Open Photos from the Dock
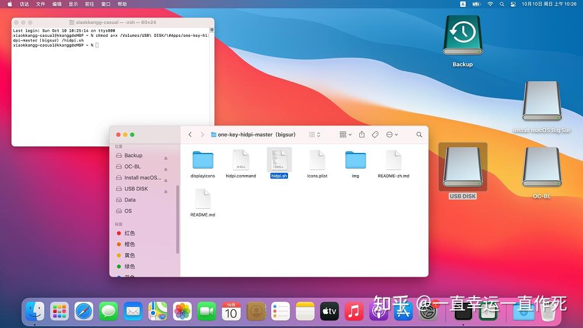Image resolution: width=583 pixels, height=328 pixels. tap(182, 311)
